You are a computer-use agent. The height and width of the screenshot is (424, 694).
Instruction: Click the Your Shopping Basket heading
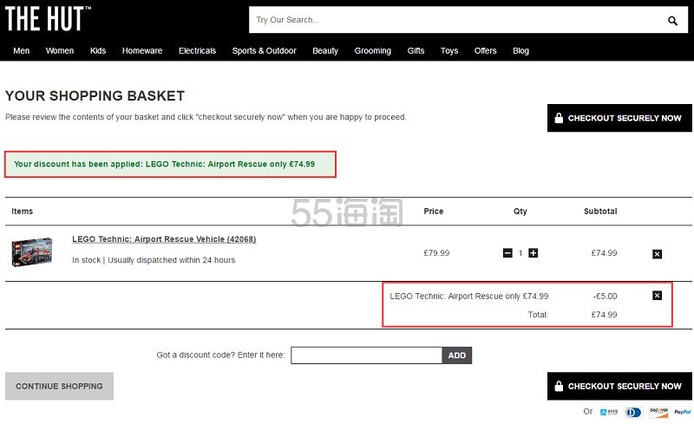(x=95, y=95)
